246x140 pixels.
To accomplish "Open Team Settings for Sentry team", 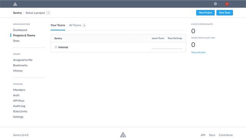I will 175,38.
